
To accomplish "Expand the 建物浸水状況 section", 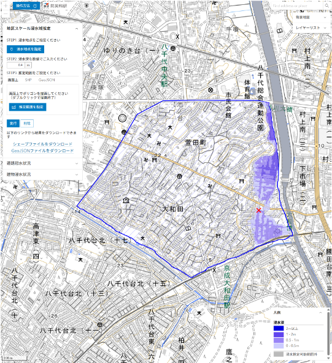I will [42, 174].
